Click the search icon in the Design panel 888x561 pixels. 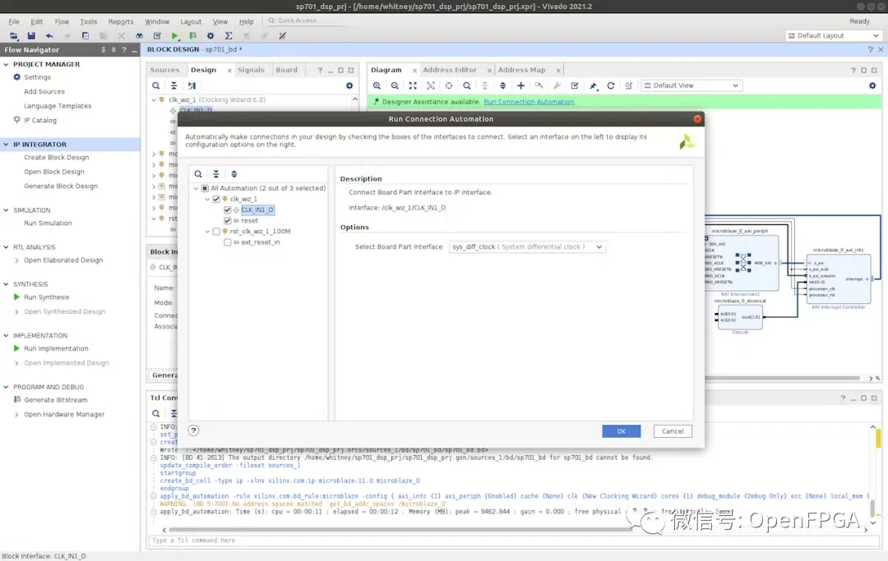155,85
